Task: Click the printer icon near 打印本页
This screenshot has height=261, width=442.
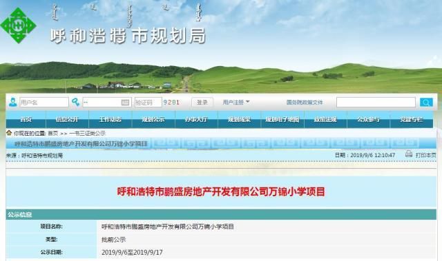Action: [x=409, y=154]
